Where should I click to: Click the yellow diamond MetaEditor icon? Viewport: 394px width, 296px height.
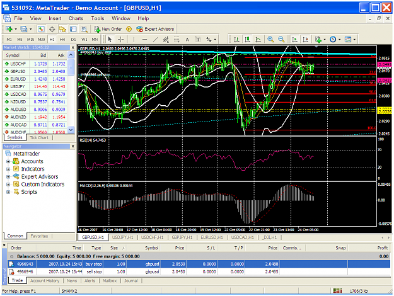tap(129, 29)
